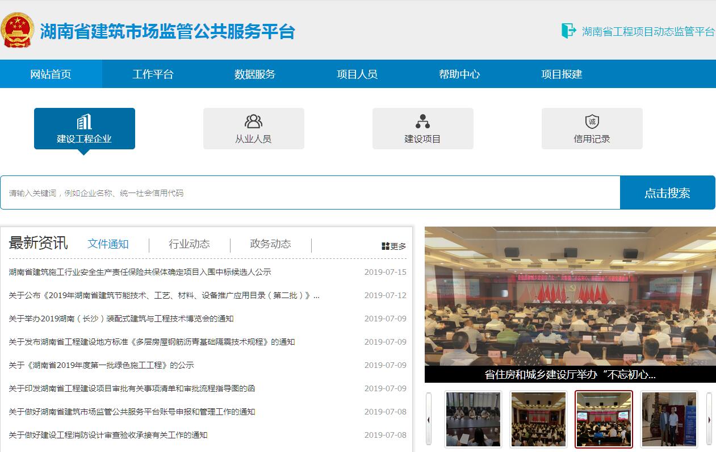Select the 信用记录 shield icon

[592, 122]
